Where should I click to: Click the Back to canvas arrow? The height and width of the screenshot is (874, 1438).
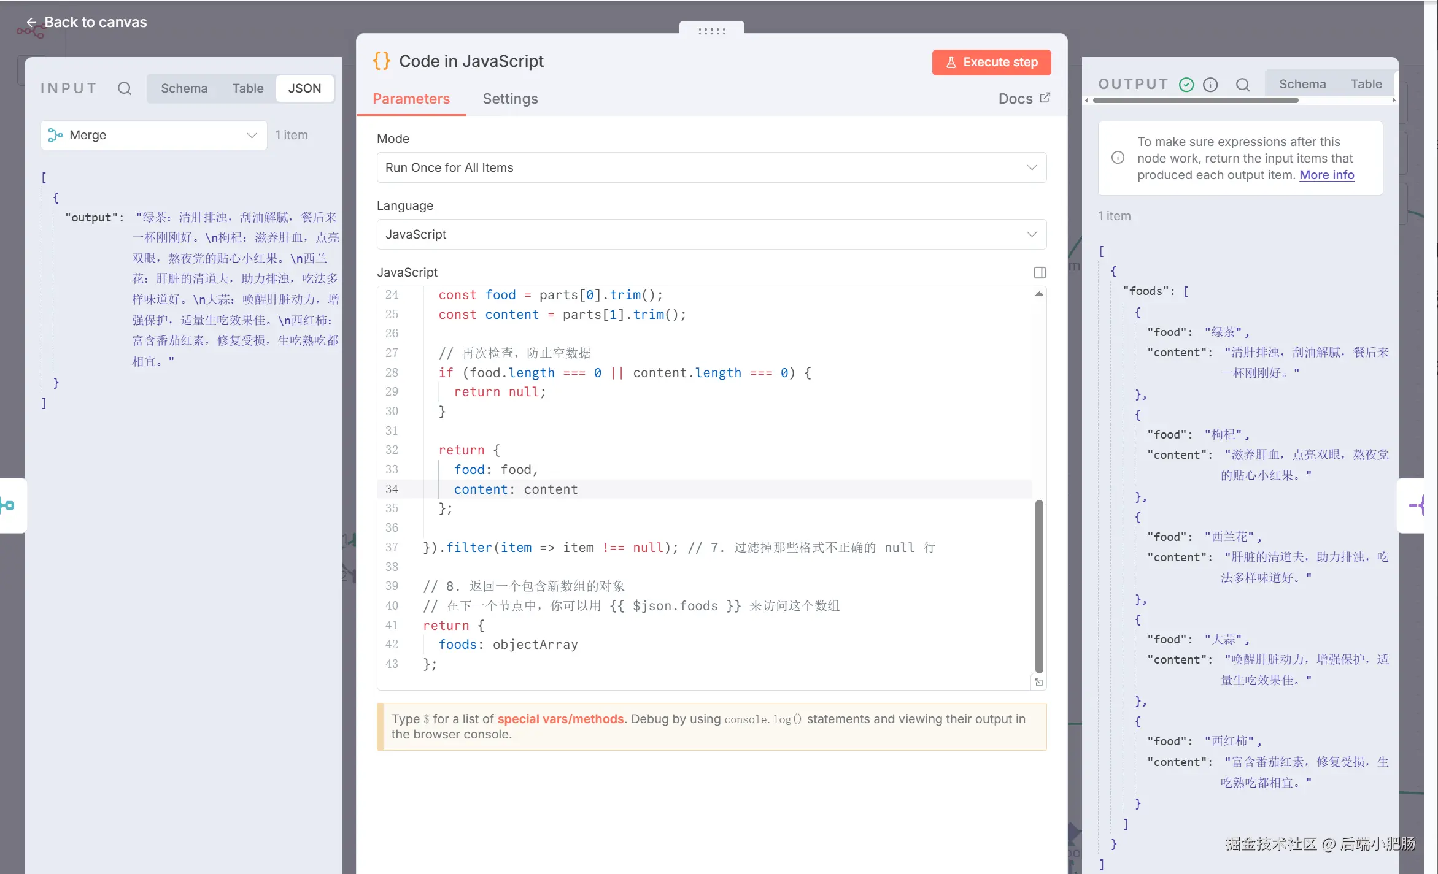click(31, 22)
